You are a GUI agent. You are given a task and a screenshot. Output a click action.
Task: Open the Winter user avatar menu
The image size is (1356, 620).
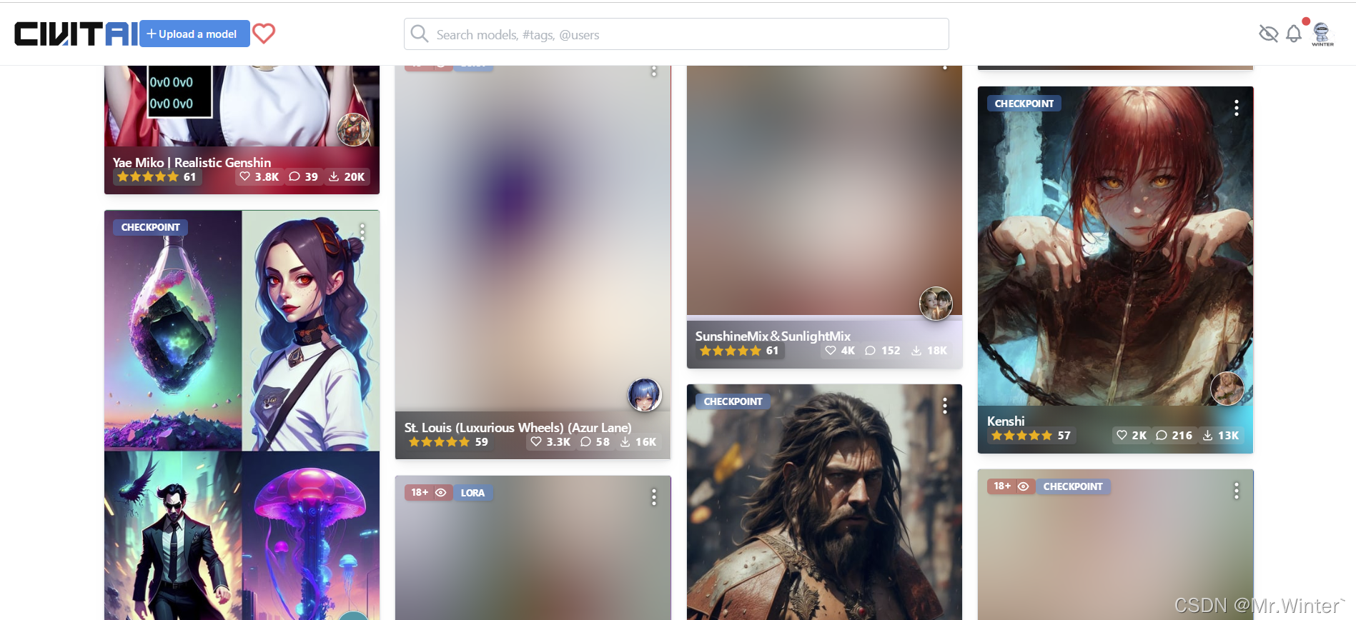[x=1322, y=34]
